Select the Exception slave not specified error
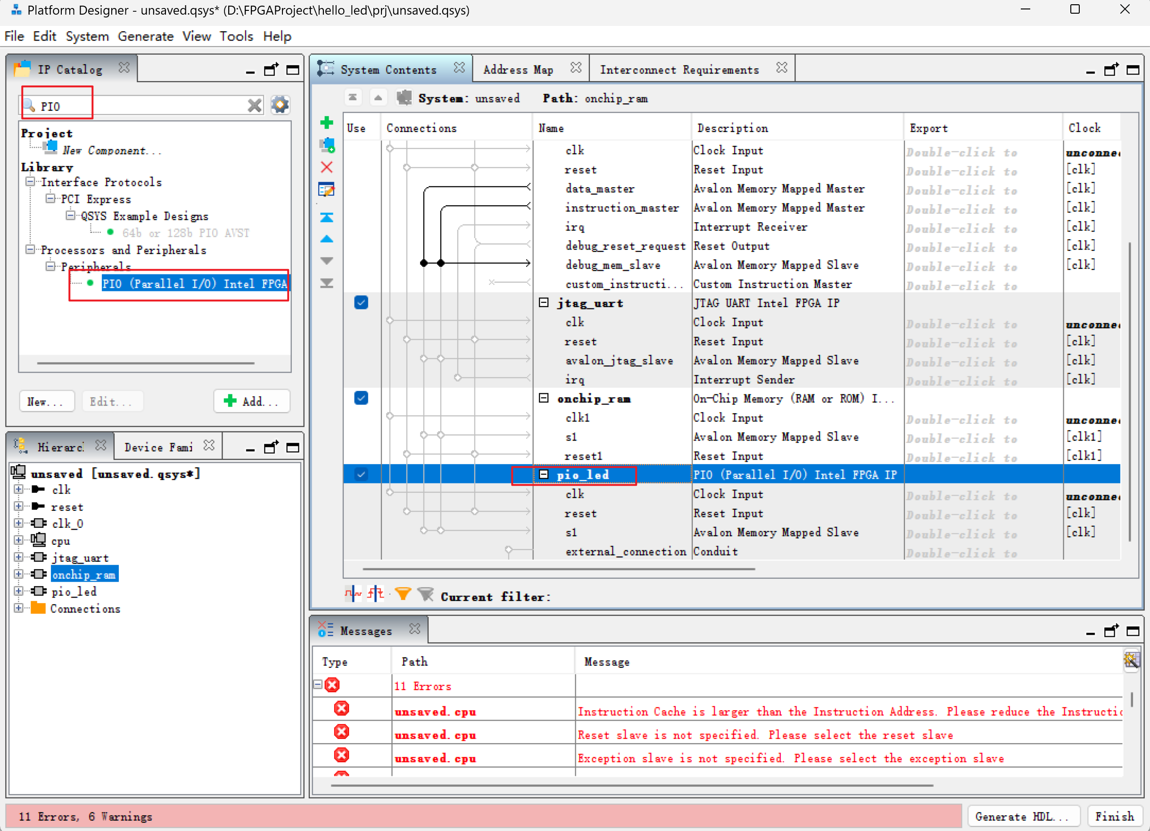The width and height of the screenshot is (1150, 831). [791, 757]
